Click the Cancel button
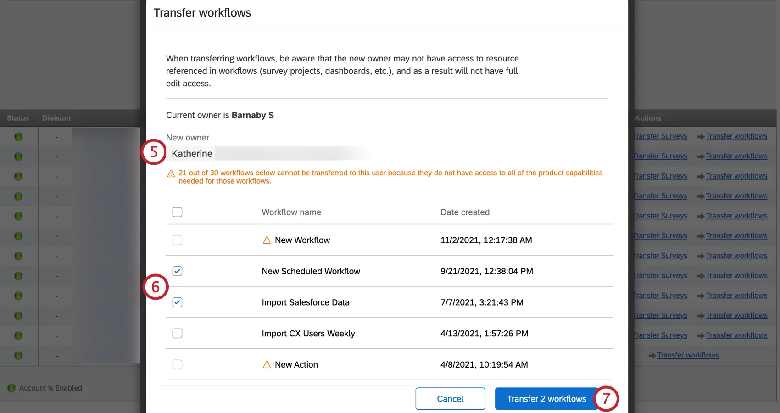The image size is (780, 413). [450, 398]
